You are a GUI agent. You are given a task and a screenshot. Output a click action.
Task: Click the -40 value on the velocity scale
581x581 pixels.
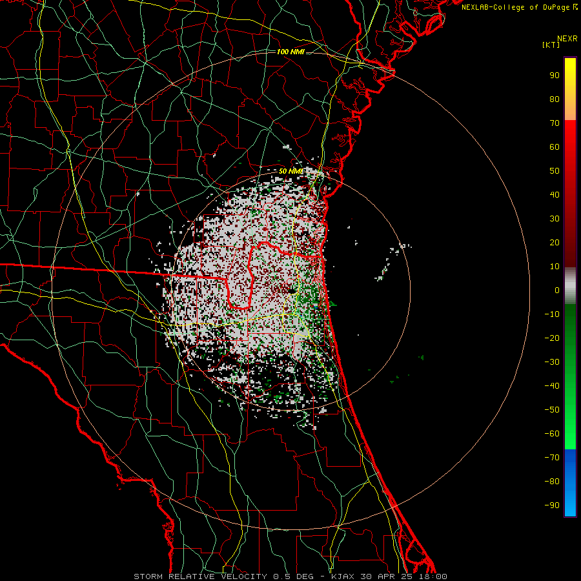click(552, 386)
